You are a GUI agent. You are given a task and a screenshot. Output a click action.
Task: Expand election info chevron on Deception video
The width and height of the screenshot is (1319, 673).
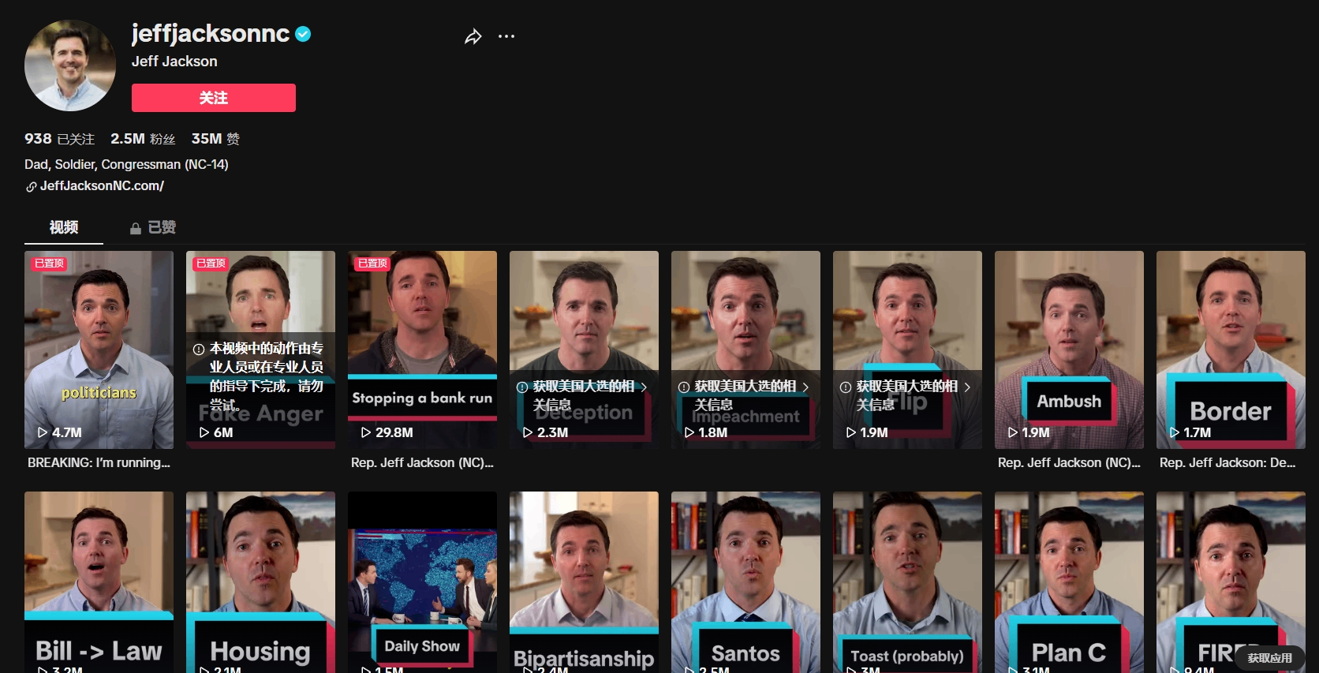644,387
